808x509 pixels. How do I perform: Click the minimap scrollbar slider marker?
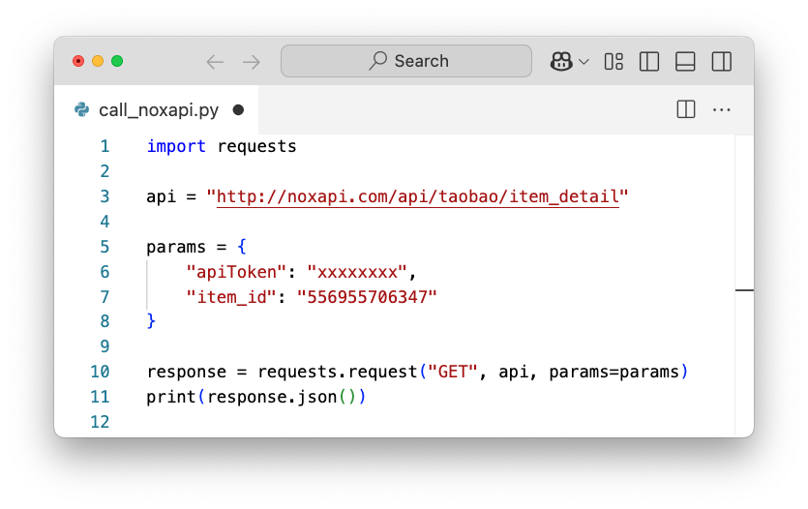(x=744, y=289)
